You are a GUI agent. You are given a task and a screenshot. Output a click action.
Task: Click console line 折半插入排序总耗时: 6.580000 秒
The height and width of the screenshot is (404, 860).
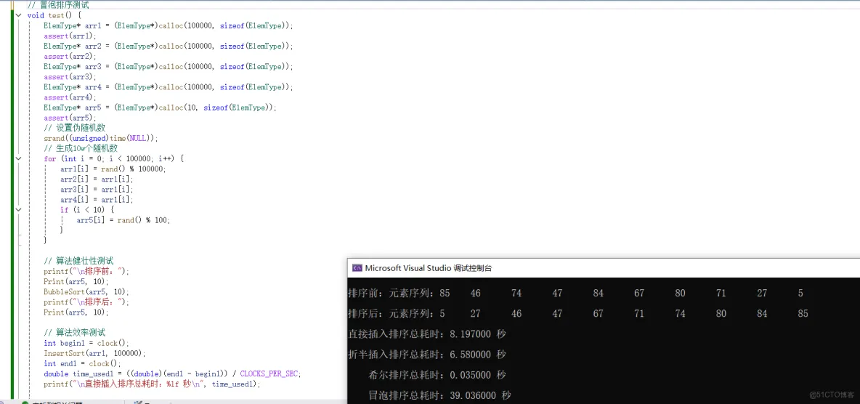[x=426, y=355]
